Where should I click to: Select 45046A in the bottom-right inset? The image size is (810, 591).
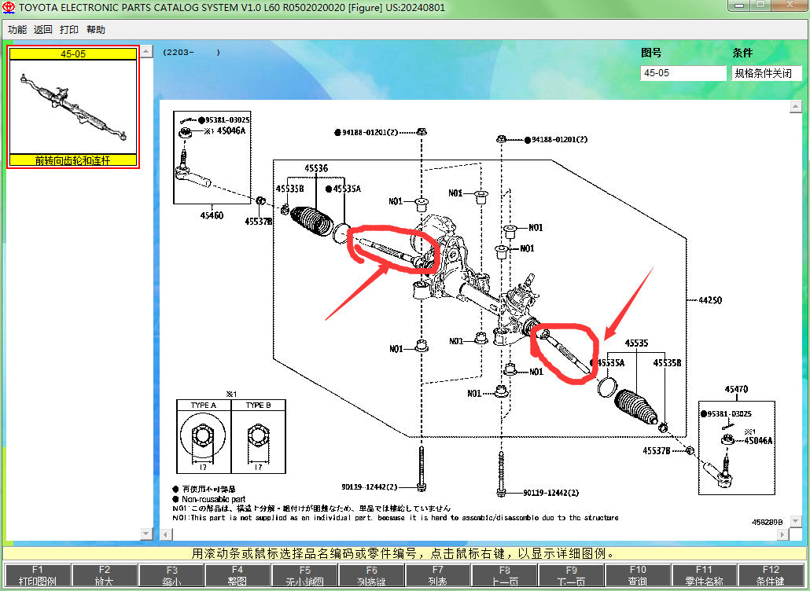tap(758, 440)
